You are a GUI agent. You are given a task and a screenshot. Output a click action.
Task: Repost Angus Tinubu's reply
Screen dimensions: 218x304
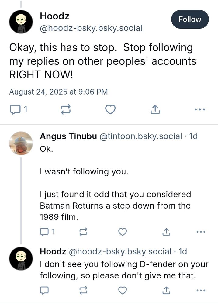coord(83,232)
